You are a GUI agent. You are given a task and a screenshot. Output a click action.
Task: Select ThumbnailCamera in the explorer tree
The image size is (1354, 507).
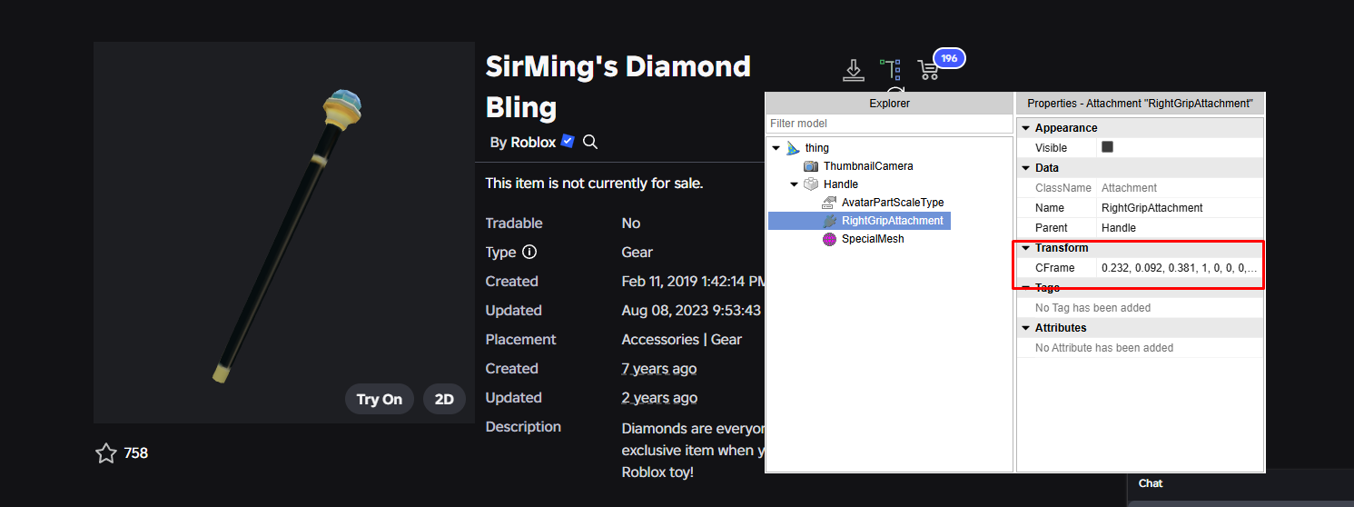868,166
